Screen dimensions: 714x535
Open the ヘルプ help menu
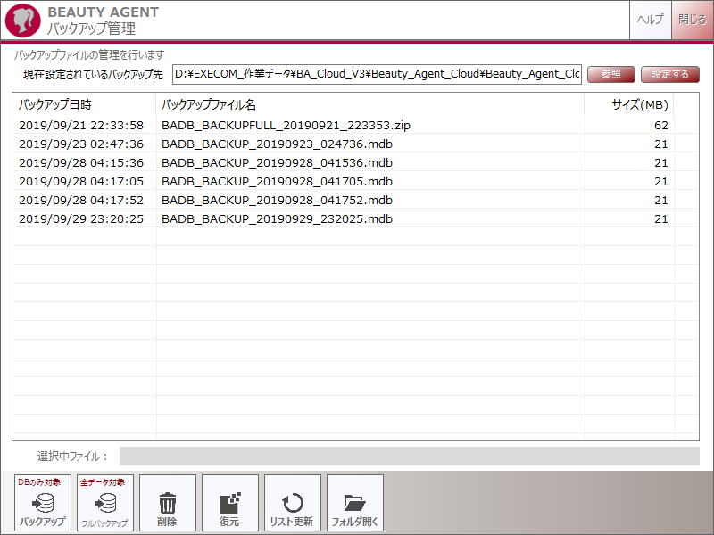[x=650, y=20]
